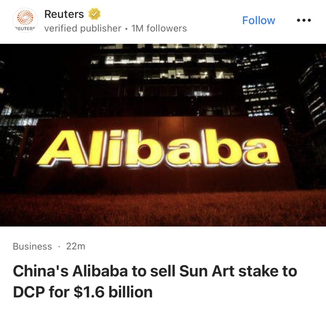Screen dimensions: 326x310
Task: Open the Reuters publisher logo avatar
Action: (x=25, y=20)
